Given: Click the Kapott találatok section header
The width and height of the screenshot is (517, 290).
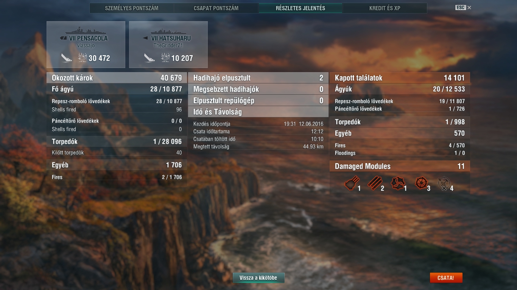Looking at the screenshot, I should [x=400, y=78].
